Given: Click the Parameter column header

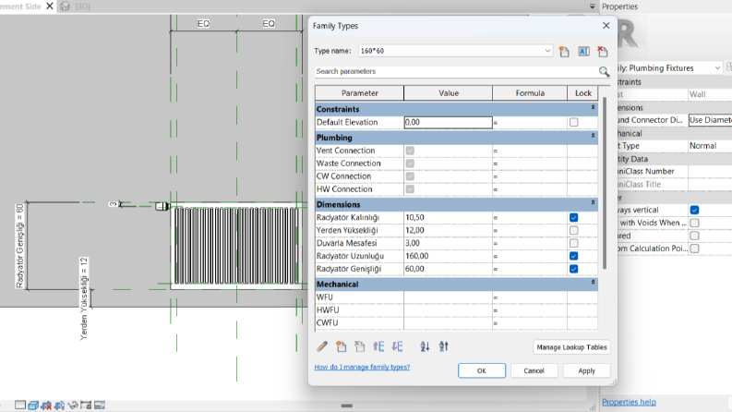Looking at the screenshot, I should [x=359, y=93].
